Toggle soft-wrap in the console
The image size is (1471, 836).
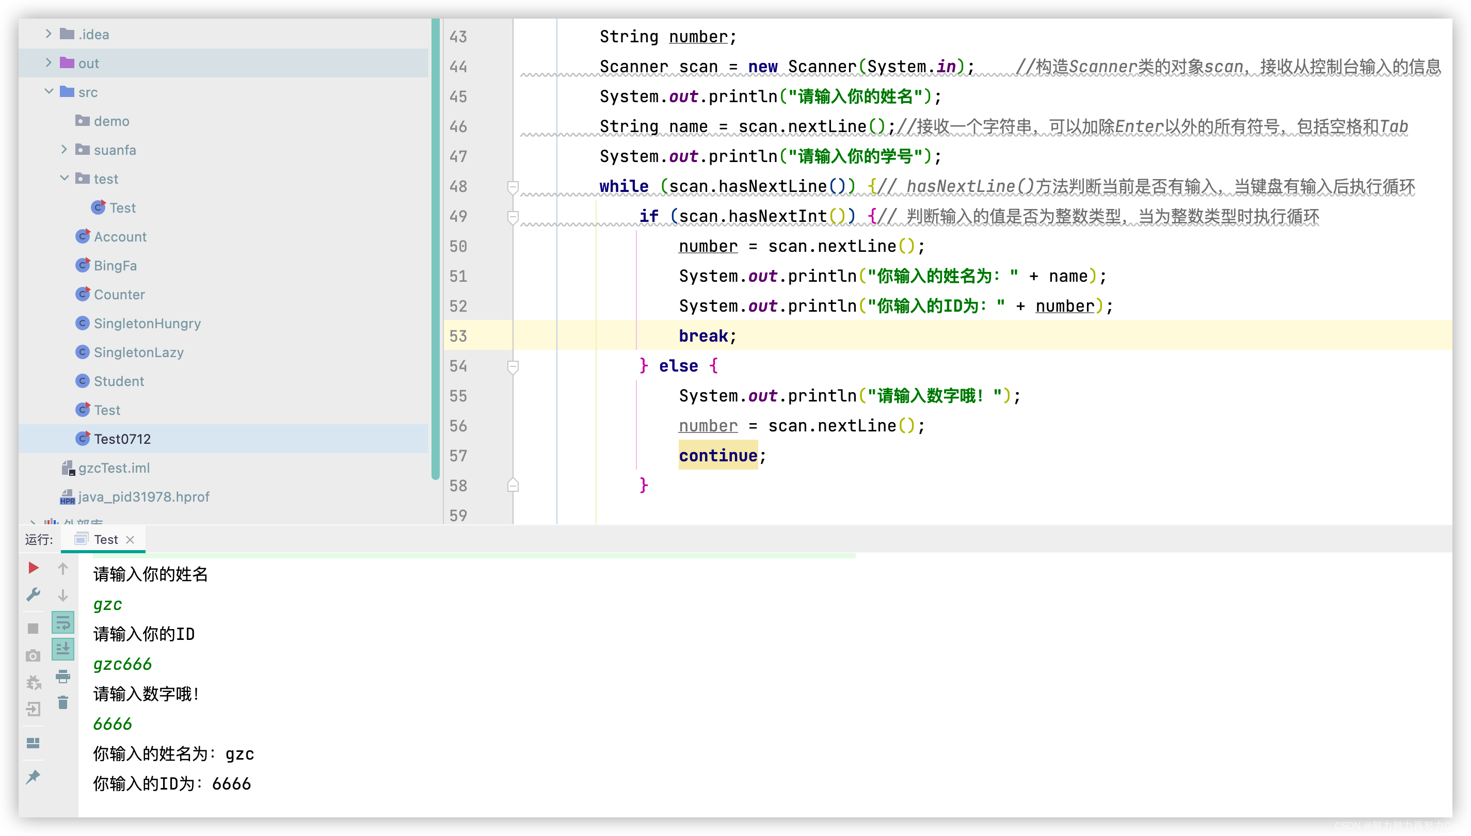click(x=63, y=622)
